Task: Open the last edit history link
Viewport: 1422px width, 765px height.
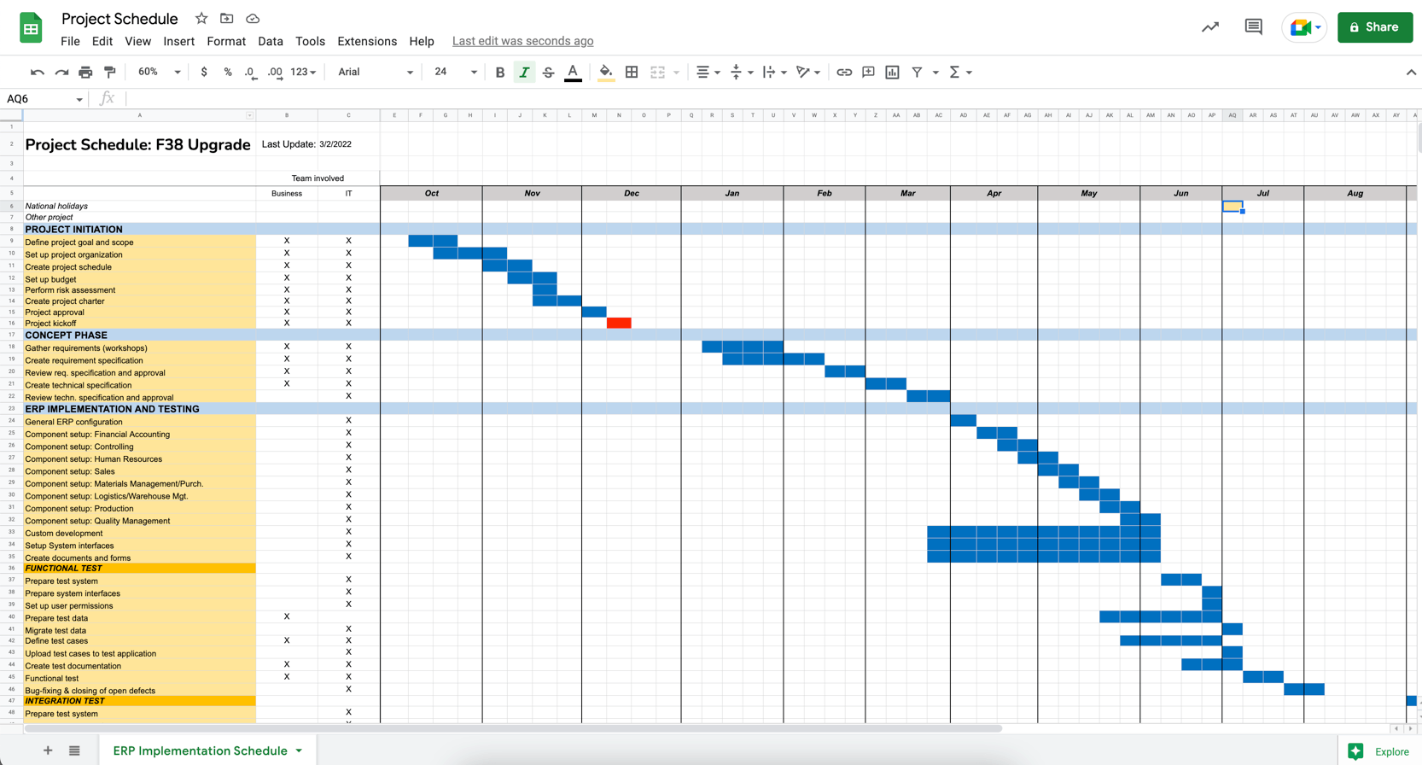Action: tap(522, 41)
